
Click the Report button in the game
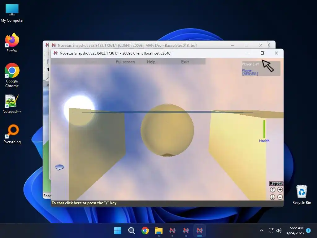point(276,183)
